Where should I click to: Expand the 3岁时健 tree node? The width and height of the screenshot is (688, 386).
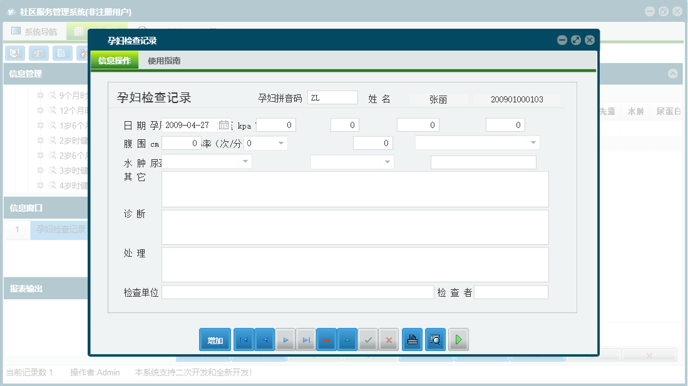click(40, 171)
